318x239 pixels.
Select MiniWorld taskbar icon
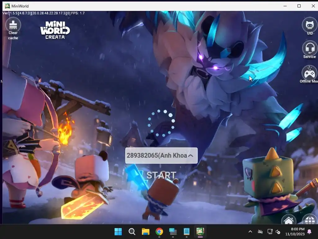[200, 232]
